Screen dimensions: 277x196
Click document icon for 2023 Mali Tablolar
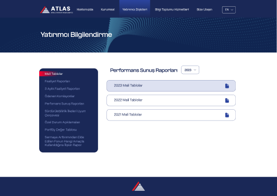[x=227, y=86]
